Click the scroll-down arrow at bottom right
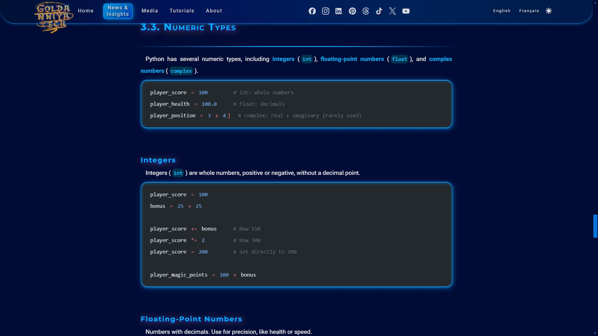The width and height of the screenshot is (598, 336). [x=595, y=334]
